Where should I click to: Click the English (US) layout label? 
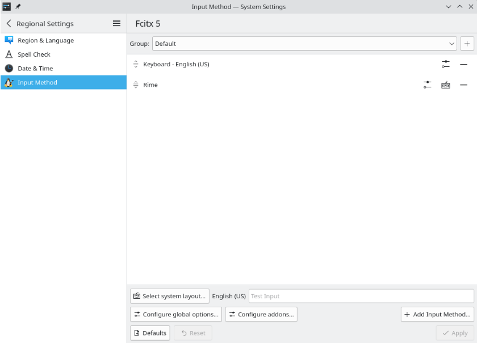tap(229, 296)
